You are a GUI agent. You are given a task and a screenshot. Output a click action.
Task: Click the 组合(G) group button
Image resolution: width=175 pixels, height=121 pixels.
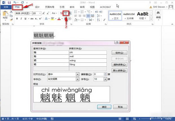[119, 53]
